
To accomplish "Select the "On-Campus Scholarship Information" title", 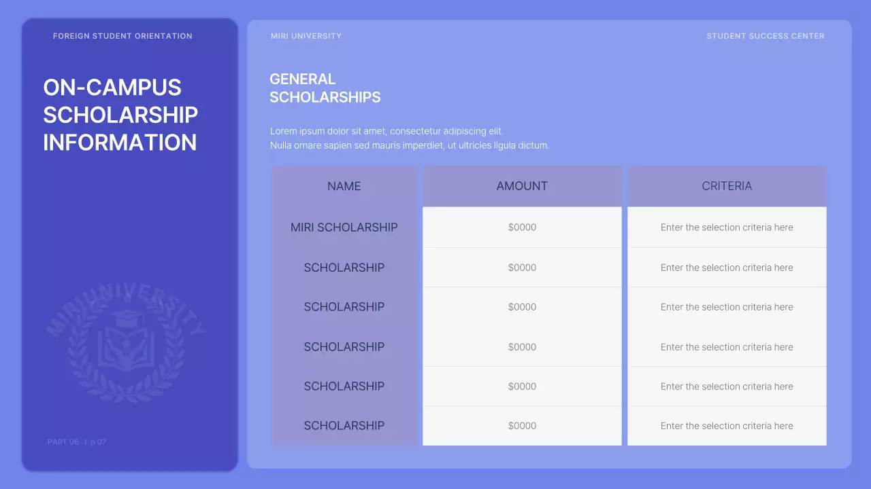I will (120, 115).
